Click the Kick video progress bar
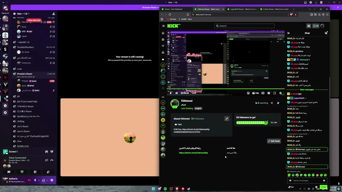342x192 pixels. point(226,89)
